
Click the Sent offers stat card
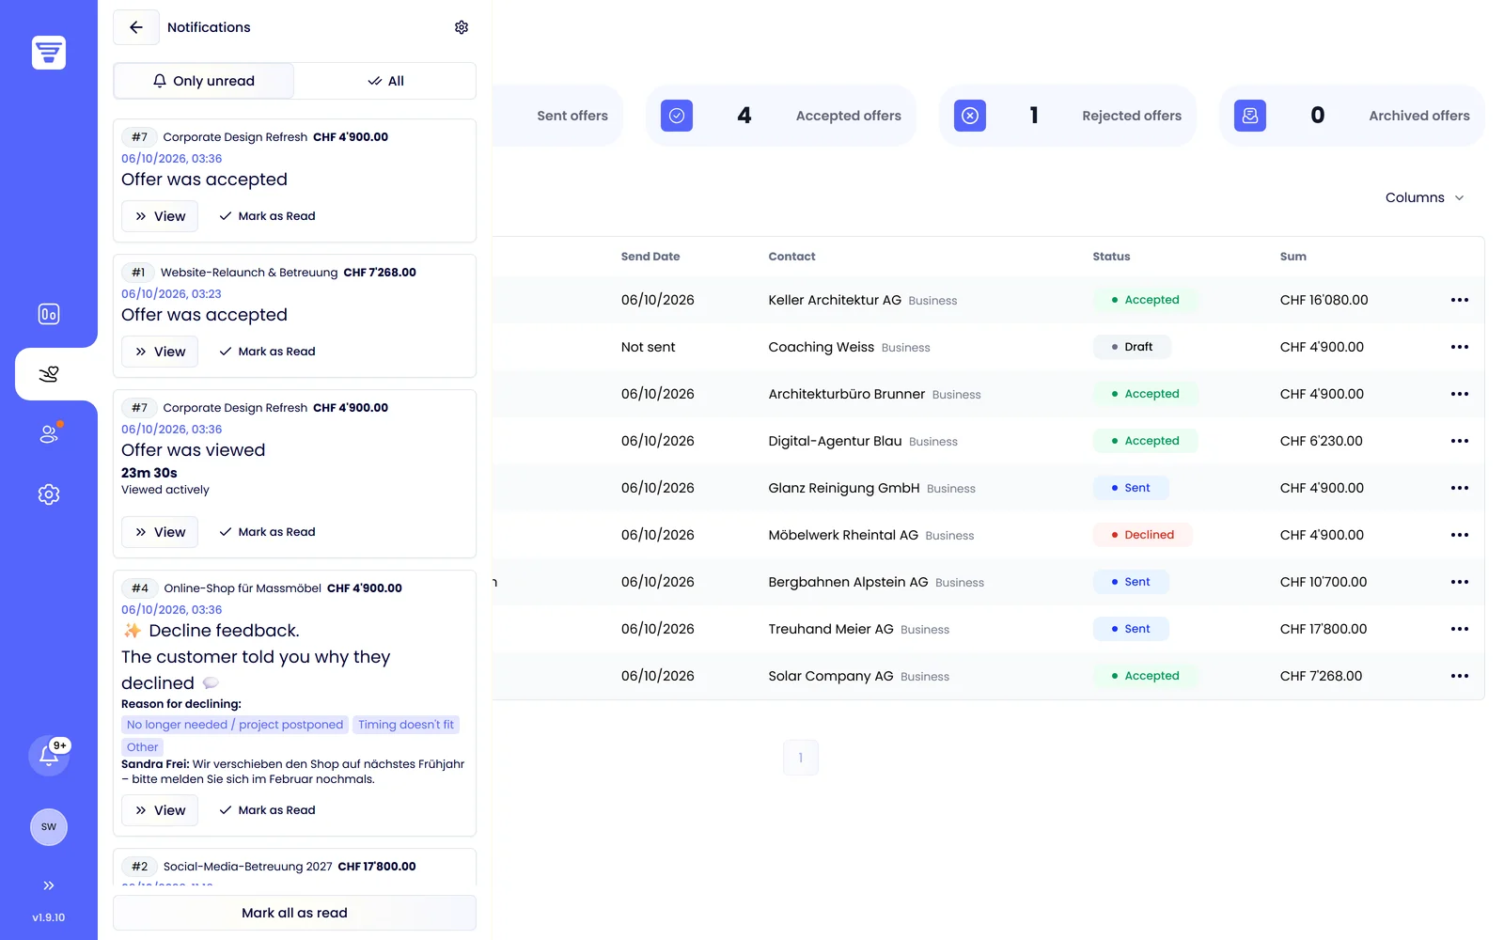click(x=556, y=116)
